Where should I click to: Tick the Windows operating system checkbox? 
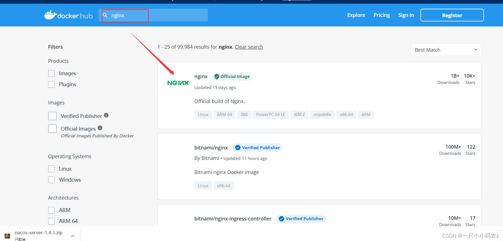[51, 180]
